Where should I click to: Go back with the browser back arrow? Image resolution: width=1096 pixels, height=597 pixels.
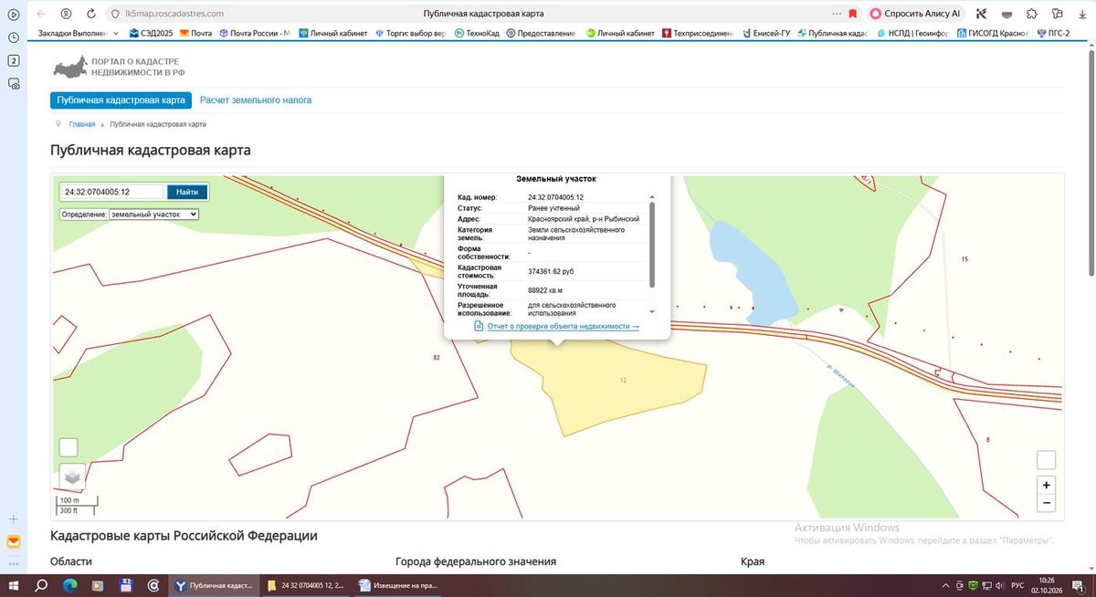click(41, 14)
